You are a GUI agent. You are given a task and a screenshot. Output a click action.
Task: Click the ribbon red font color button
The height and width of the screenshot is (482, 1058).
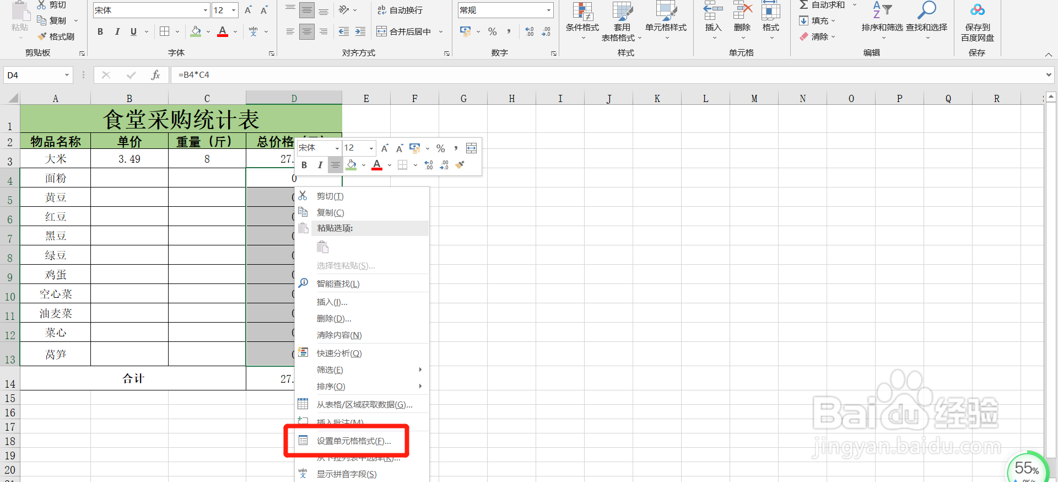click(223, 31)
